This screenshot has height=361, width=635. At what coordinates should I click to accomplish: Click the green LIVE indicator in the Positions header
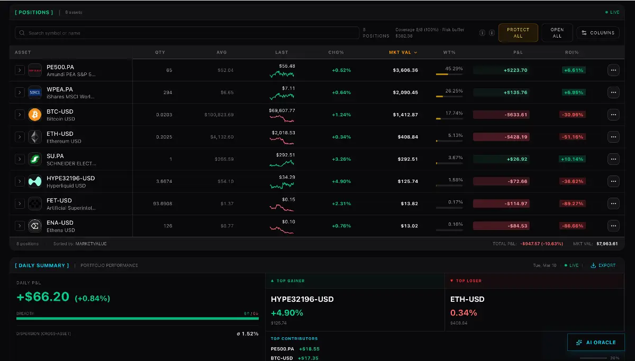tap(612, 12)
